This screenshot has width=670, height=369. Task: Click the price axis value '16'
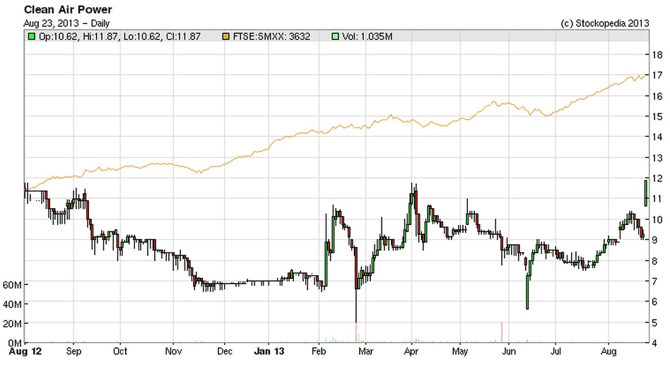pos(657,97)
